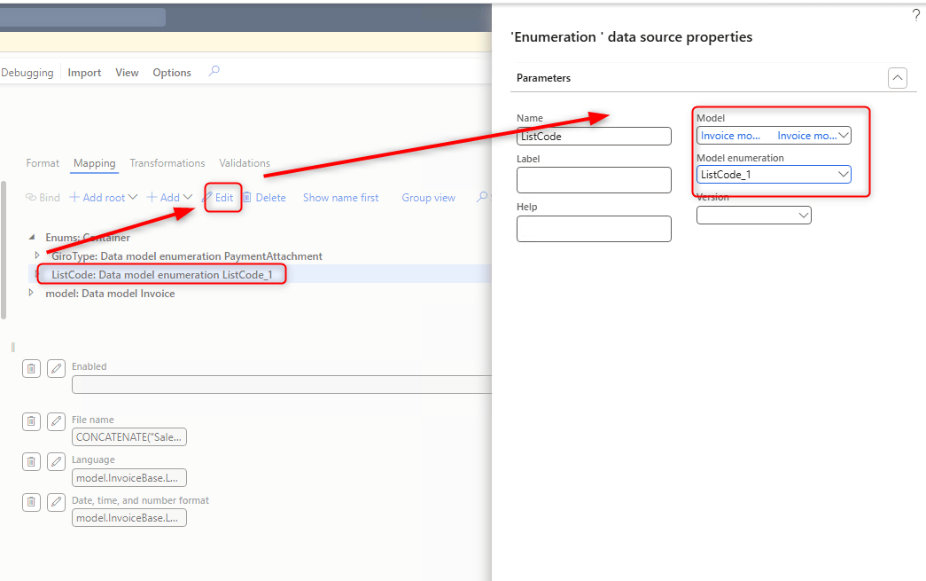Image resolution: width=926 pixels, height=581 pixels.
Task: Click the Label input field
Action: [594, 180]
